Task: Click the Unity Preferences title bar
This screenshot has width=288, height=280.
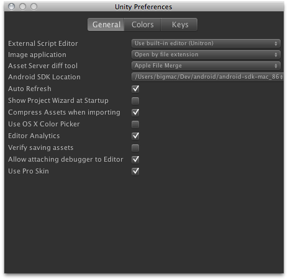Action: pos(143,7)
